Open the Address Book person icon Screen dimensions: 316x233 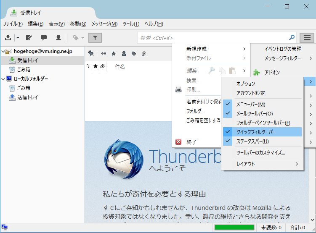tap(58, 38)
